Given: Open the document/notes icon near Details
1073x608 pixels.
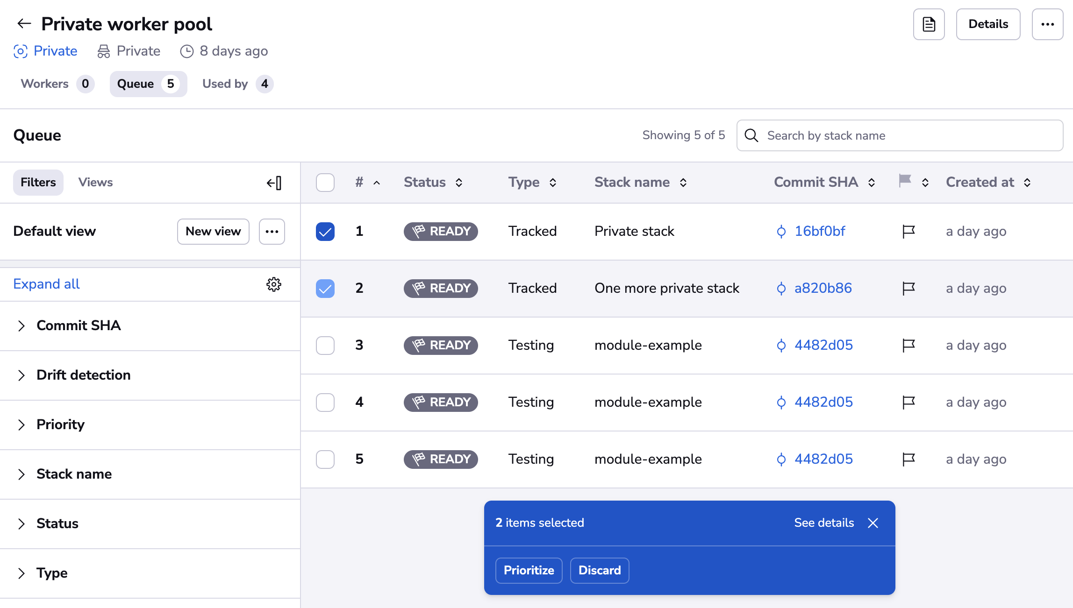Looking at the screenshot, I should click(928, 24).
